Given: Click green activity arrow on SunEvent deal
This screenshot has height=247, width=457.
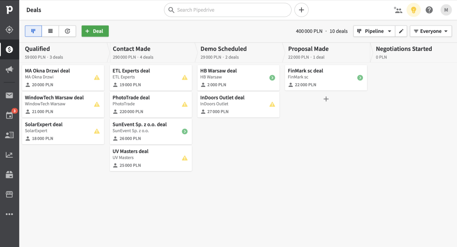Looking at the screenshot, I should pos(185,131).
